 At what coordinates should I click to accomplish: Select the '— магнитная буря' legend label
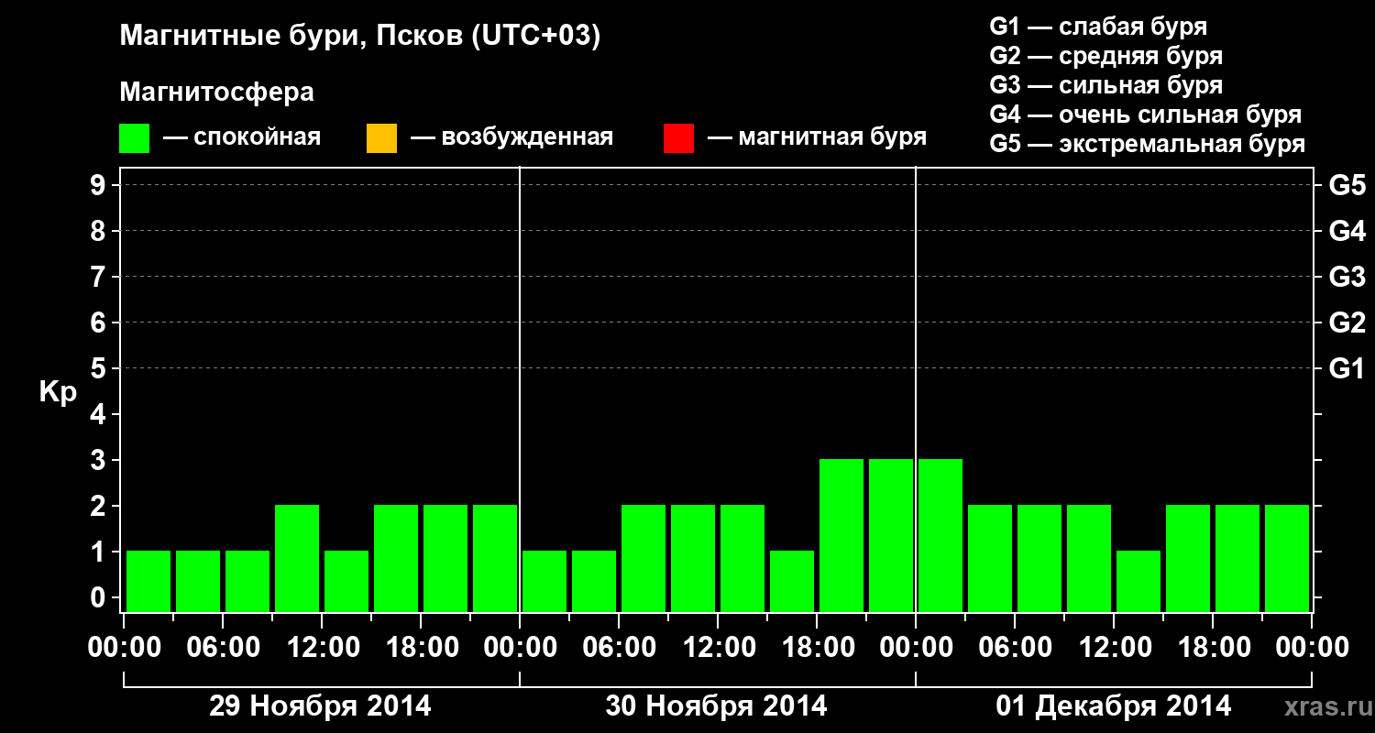click(x=817, y=138)
